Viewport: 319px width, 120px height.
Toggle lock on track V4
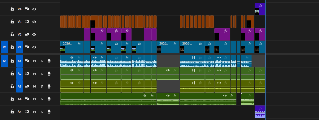tap(12, 9)
